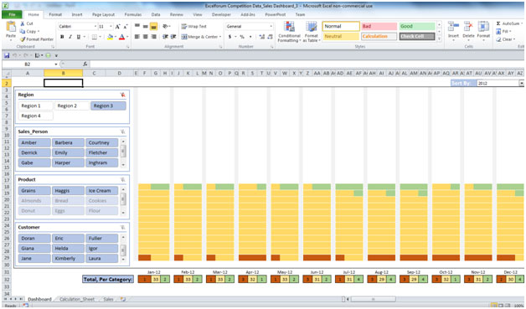Viewport: 526px width, 309px height.
Task: Click the Save icon in quick access toolbar
Action: tap(7, 55)
